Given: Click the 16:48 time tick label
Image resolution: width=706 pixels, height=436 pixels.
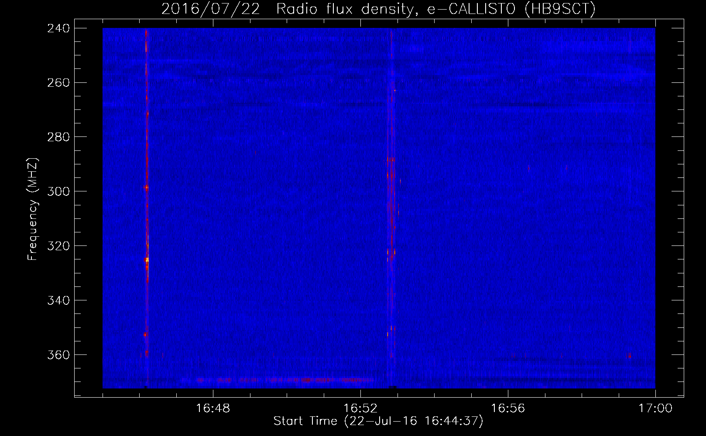Looking at the screenshot, I should point(213,409).
